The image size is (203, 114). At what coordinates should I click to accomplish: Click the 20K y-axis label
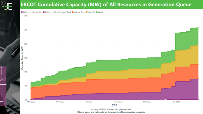pyautogui.click(x=26, y=44)
